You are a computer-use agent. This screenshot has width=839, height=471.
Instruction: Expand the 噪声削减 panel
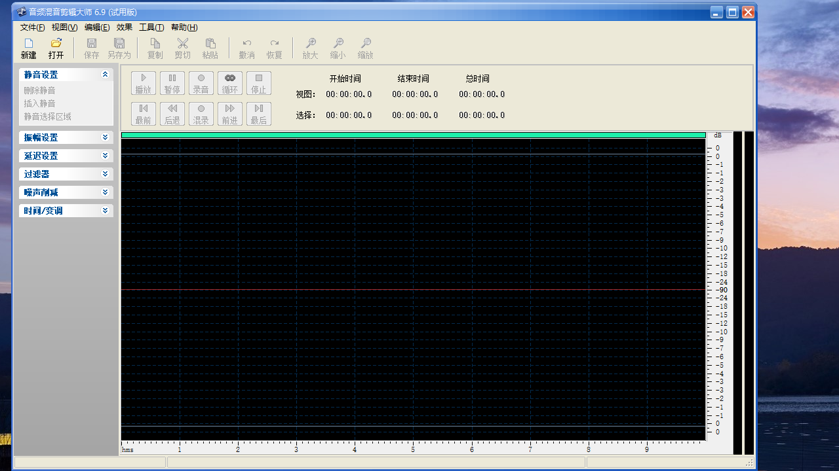[x=105, y=192]
